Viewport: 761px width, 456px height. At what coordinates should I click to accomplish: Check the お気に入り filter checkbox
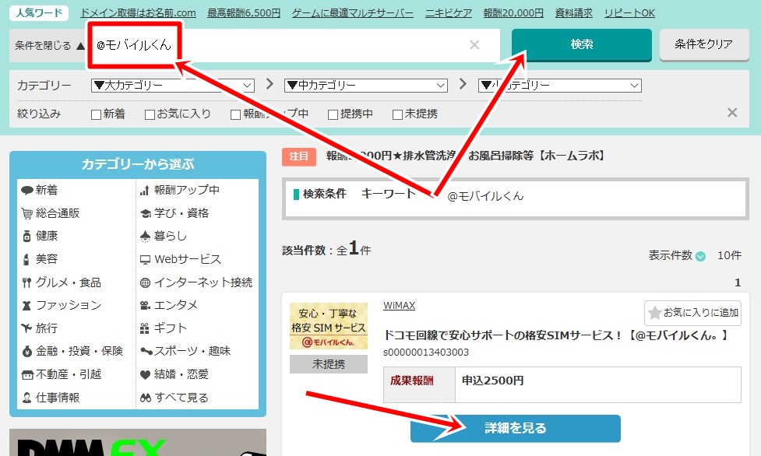point(150,114)
